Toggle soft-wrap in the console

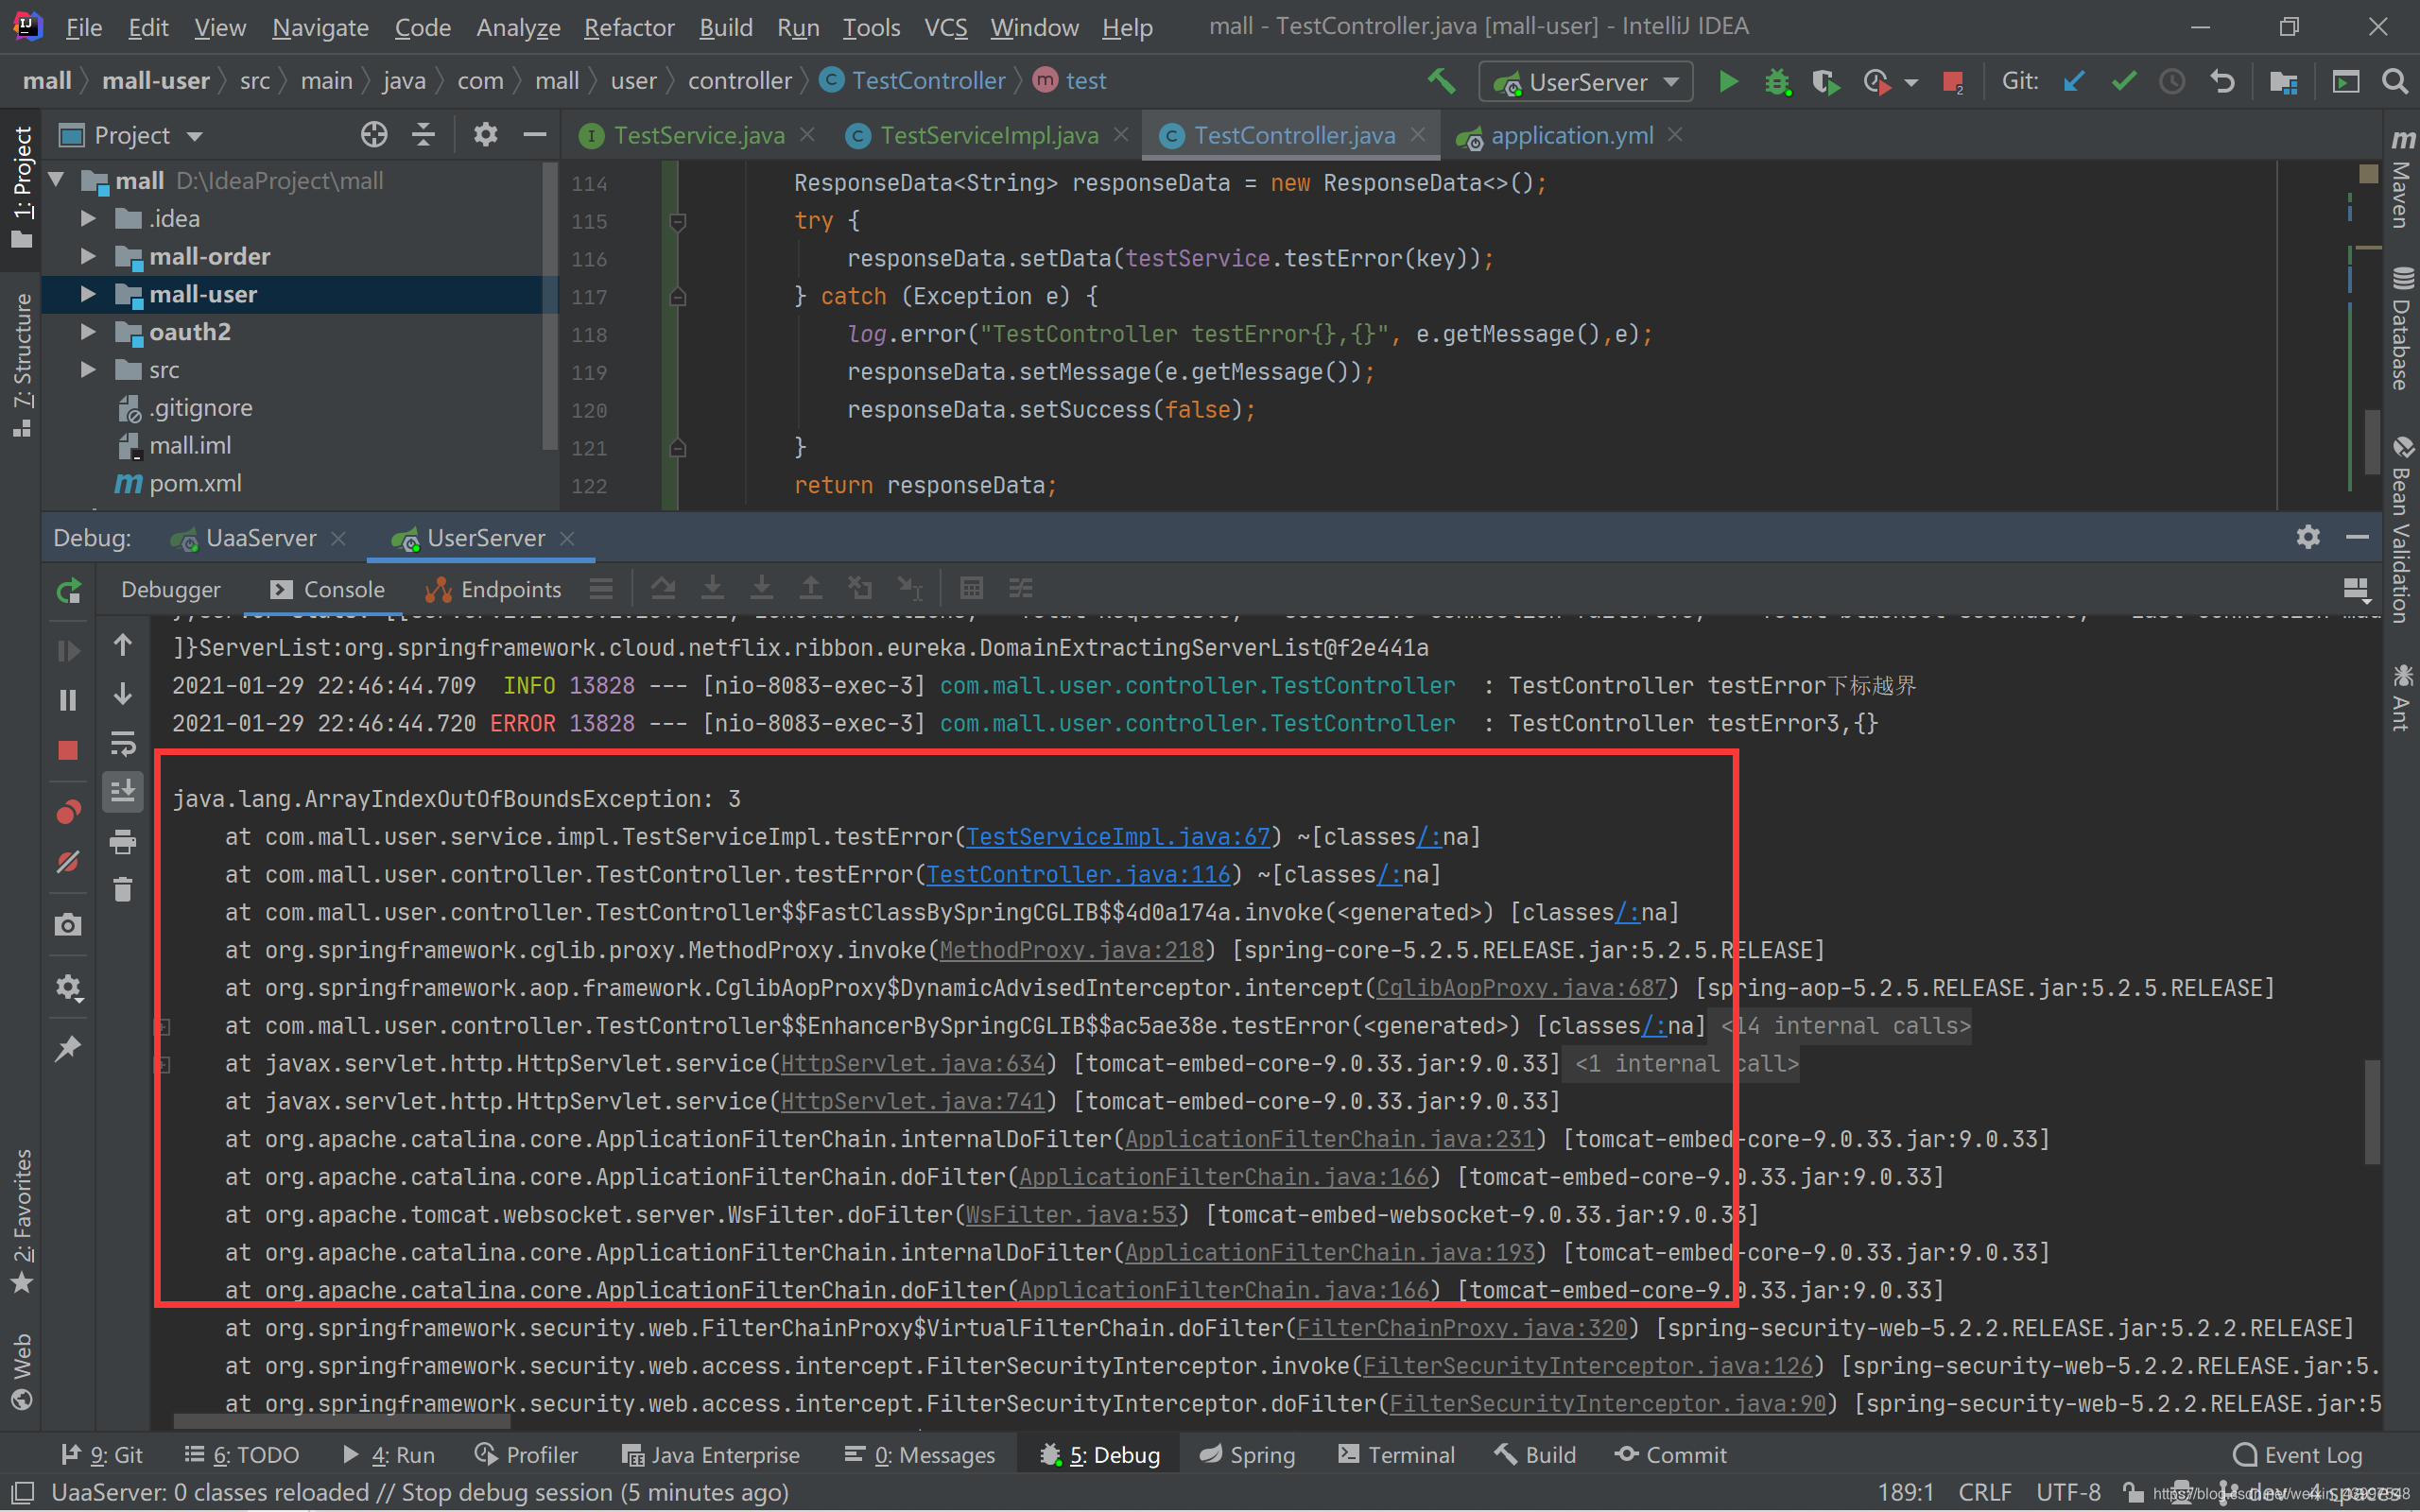[123, 744]
